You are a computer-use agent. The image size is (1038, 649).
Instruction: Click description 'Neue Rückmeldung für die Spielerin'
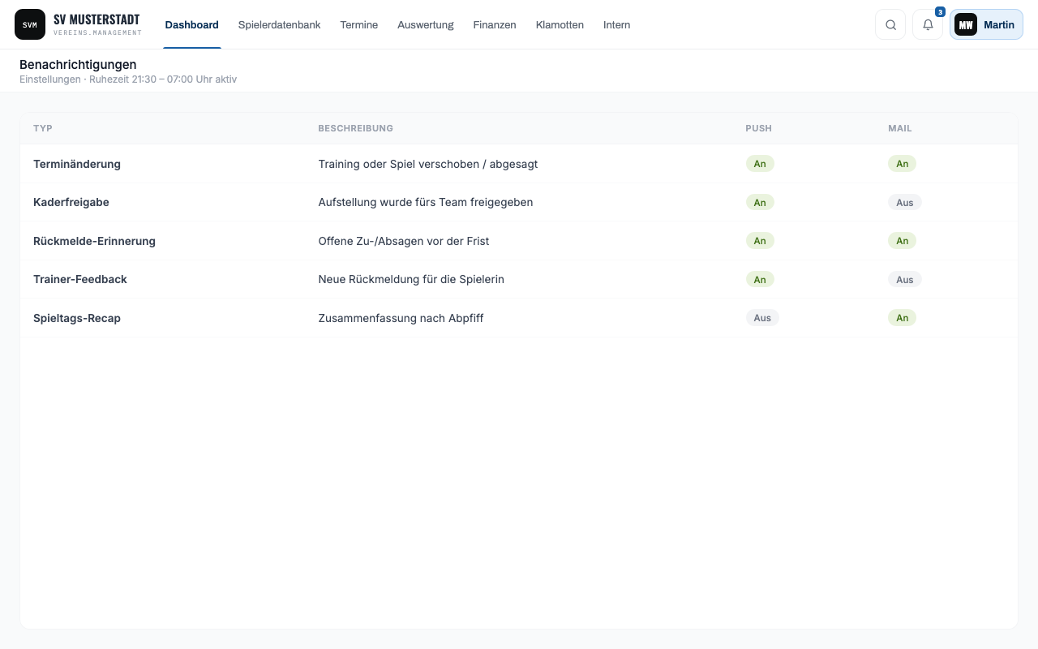point(411,279)
